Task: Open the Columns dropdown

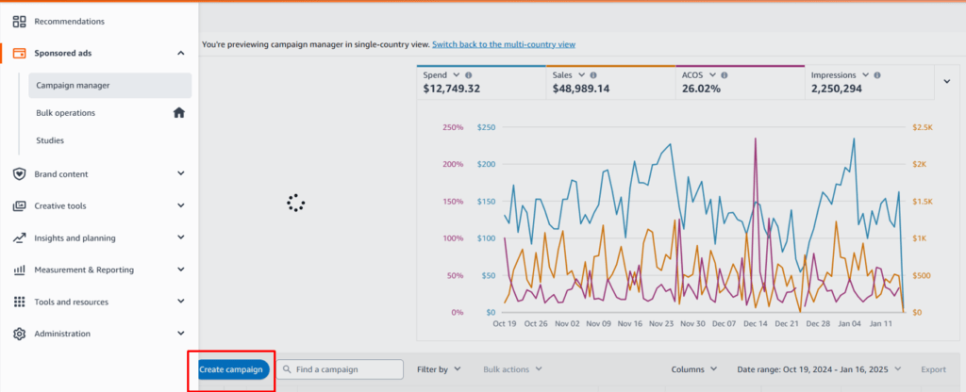Action: pyautogui.click(x=693, y=369)
